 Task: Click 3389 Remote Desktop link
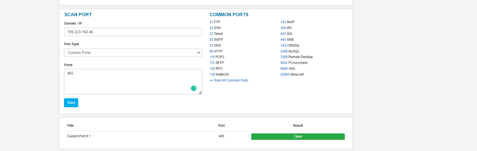(296, 57)
